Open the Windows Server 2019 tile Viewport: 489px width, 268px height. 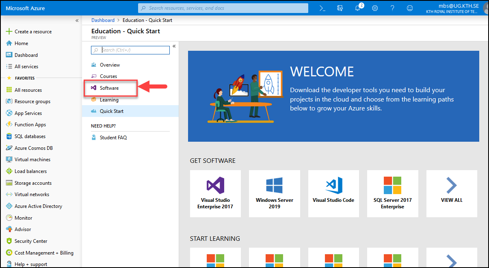pos(275,193)
